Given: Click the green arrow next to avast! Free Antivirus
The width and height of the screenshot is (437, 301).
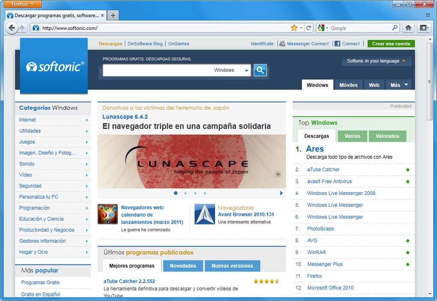Looking at the screenshot, I should pos(408,182).
